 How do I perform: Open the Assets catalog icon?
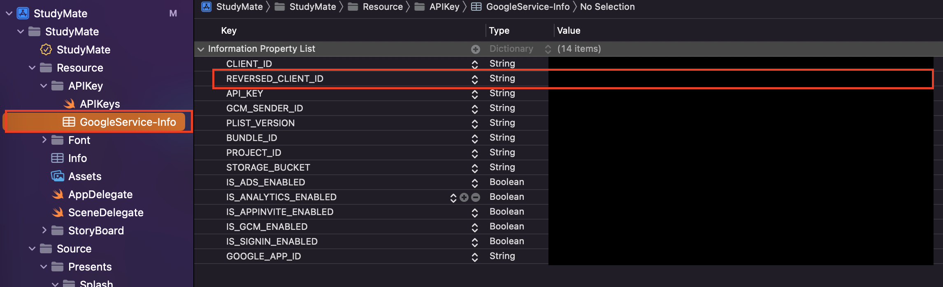(x=58, y=176)
